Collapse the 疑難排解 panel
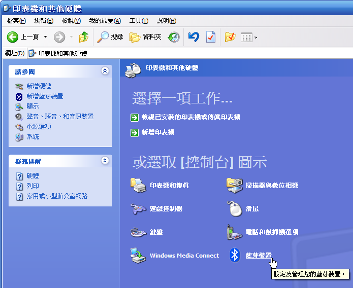Viewport: 353px width, 288px height. pos(105,161)
